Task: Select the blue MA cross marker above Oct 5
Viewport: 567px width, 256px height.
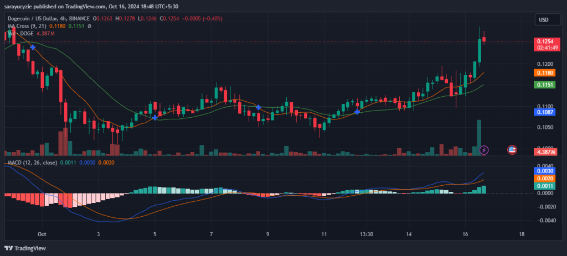Action: [155, 117]
